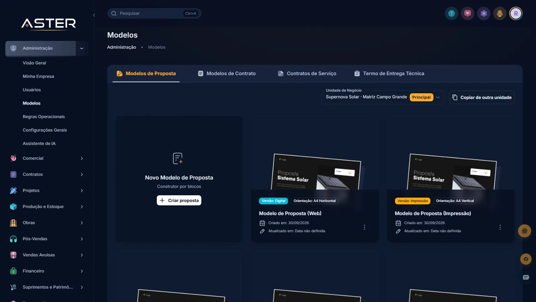Click Copiar de outra unidade button
The image size is (536, 302).
coord(482,97)
